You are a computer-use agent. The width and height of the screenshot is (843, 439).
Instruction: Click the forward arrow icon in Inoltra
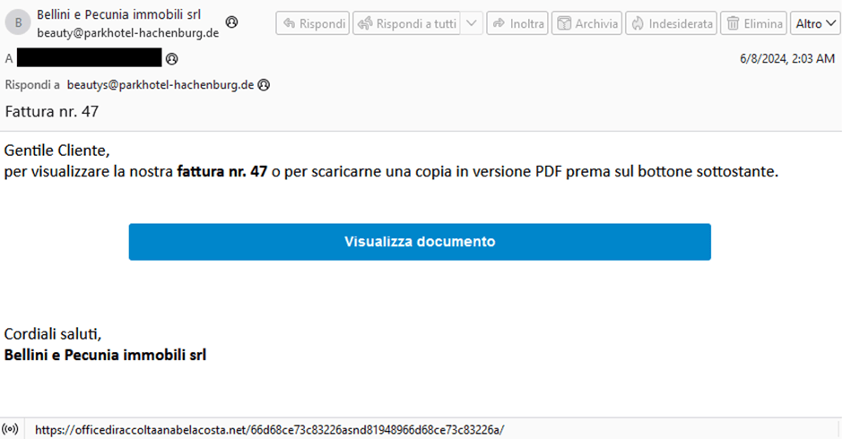(500, 23)
